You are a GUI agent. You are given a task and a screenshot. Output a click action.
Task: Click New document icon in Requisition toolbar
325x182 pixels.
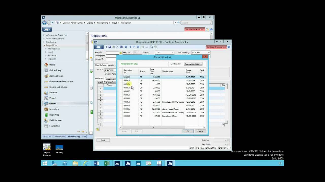click(106, 47)
